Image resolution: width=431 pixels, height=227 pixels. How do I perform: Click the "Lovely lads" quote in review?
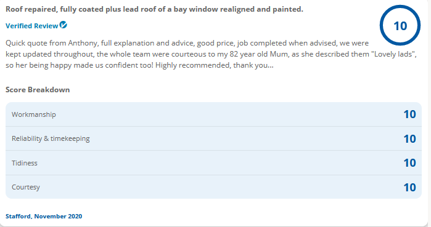393,54
